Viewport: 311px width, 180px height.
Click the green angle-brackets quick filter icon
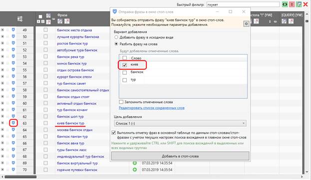(x=285, y=4)
